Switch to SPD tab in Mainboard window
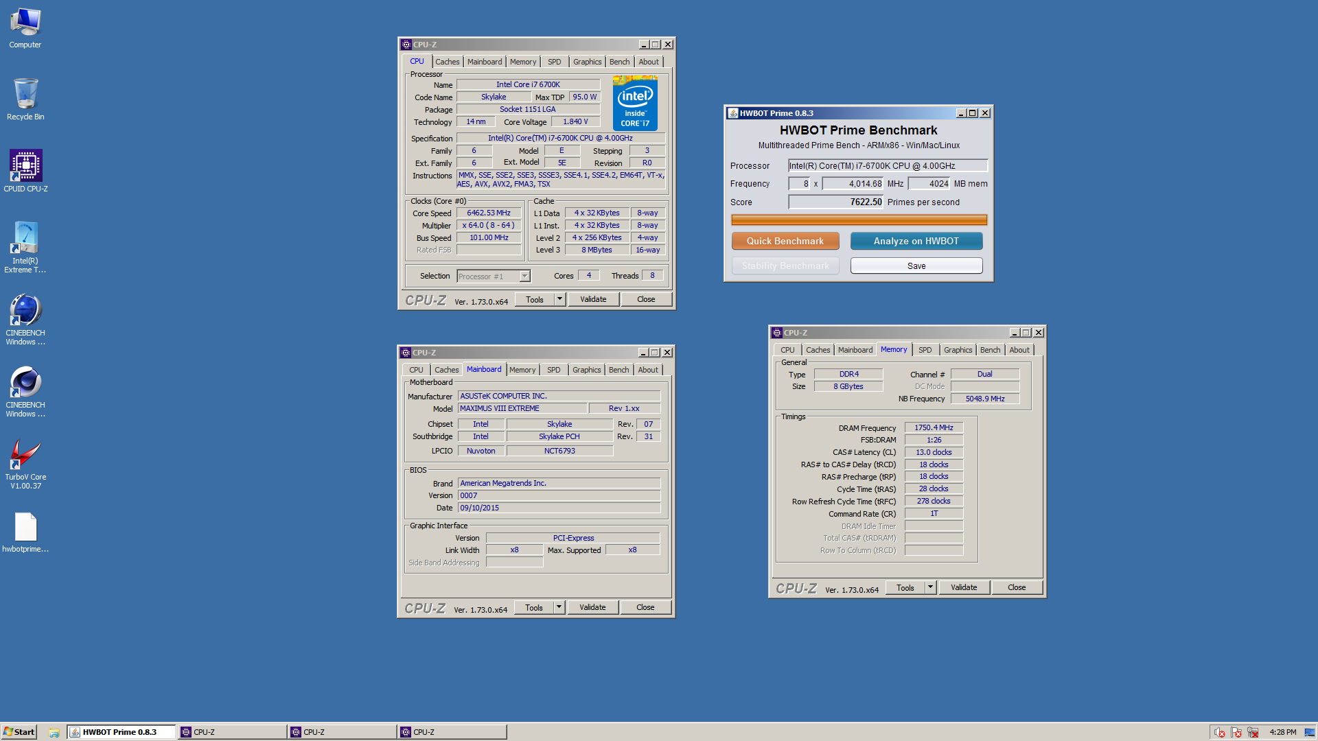1318x741 pixels. point(553,370)
